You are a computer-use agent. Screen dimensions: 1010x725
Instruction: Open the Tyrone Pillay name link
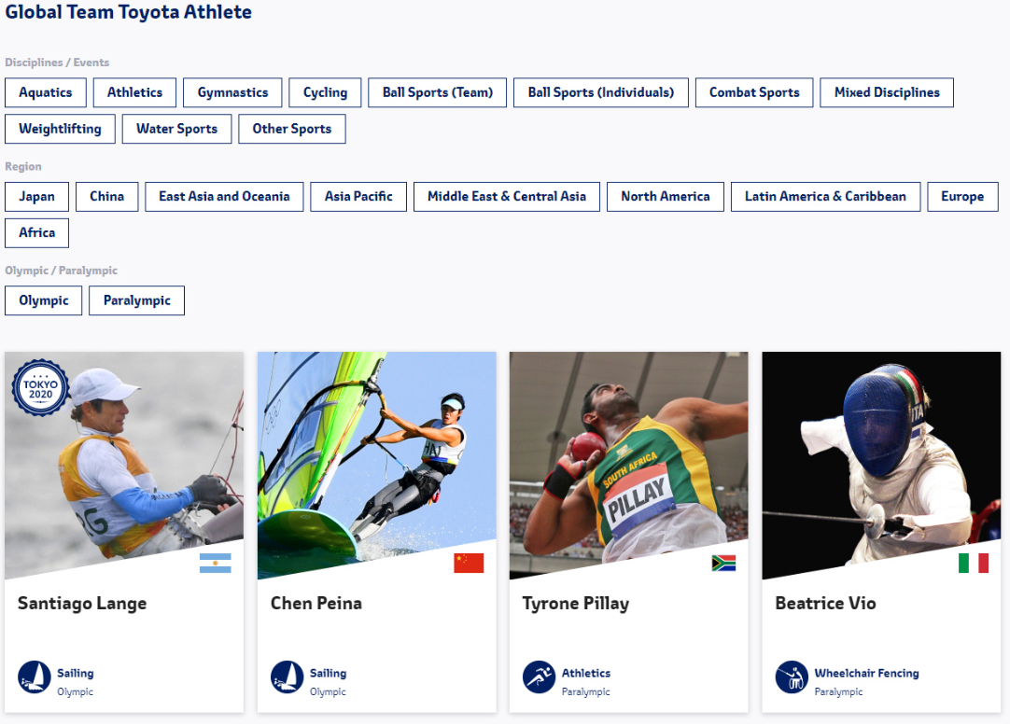[575, 604]
